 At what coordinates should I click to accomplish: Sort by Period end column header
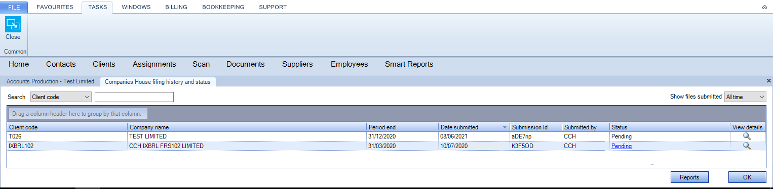pyautogui.click(x=402, y=127)
